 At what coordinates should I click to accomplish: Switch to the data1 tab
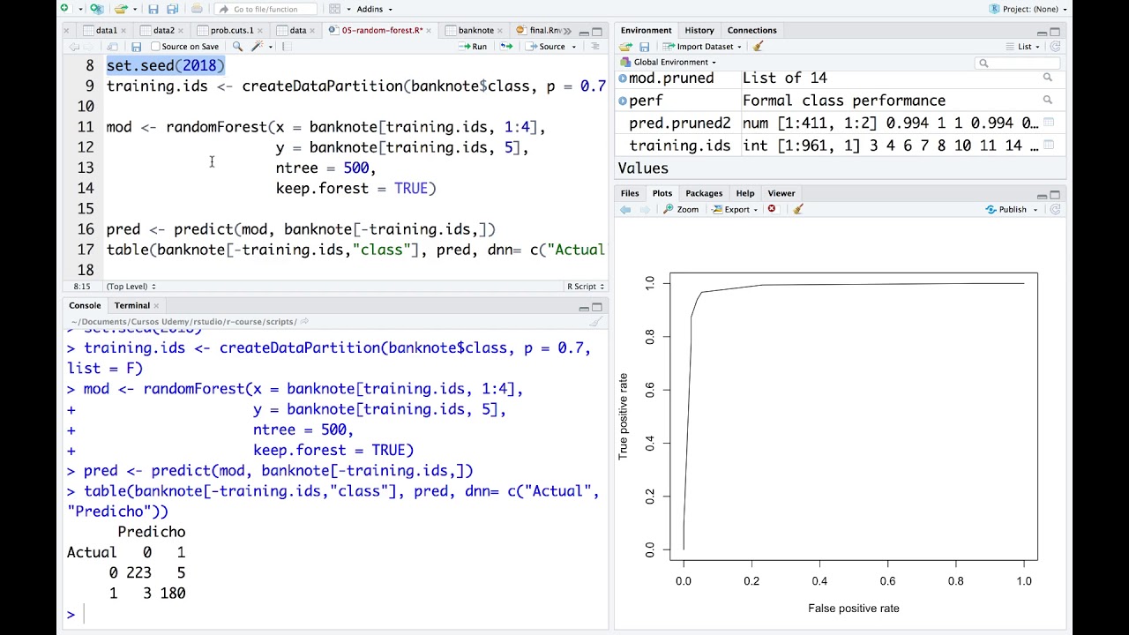[106, 30]
